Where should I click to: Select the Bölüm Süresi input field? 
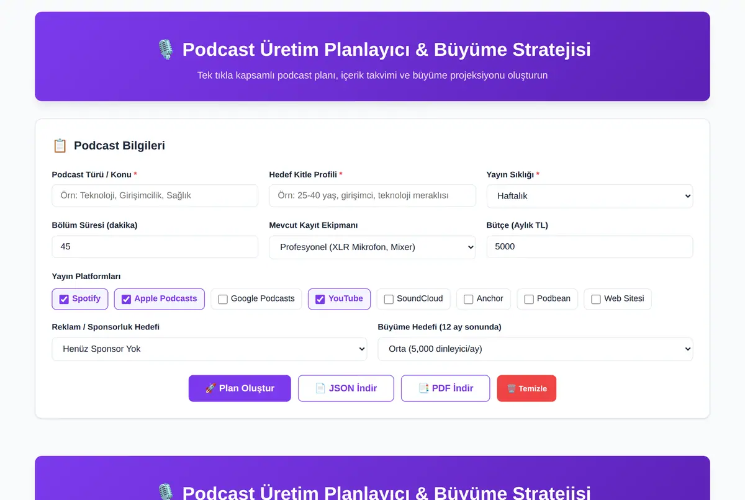click(x=155, y=247)
